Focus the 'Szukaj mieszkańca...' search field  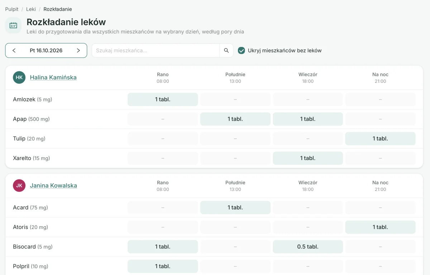pos(156,50)
